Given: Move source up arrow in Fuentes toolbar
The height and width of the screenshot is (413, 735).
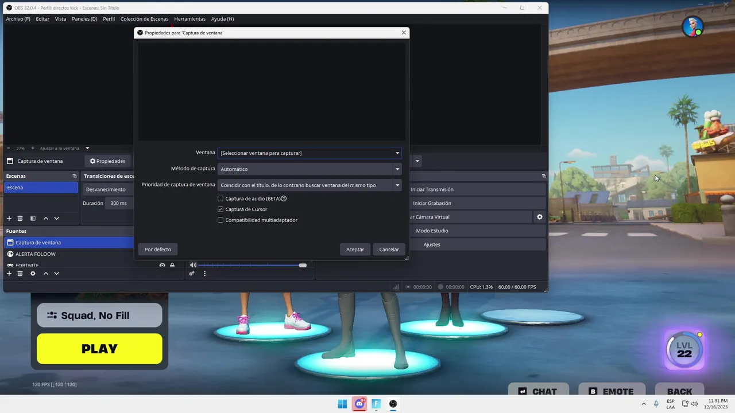Looking at the screenshot, I should pyautogui.click(x=46, y=274).
